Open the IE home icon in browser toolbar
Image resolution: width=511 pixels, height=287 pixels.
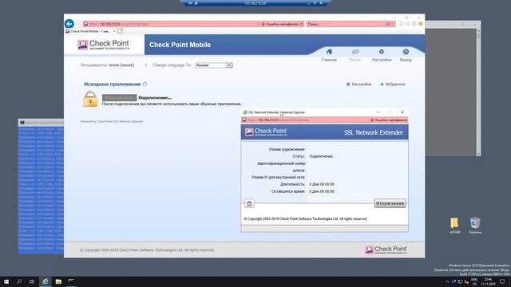click(x=402, y=24)
